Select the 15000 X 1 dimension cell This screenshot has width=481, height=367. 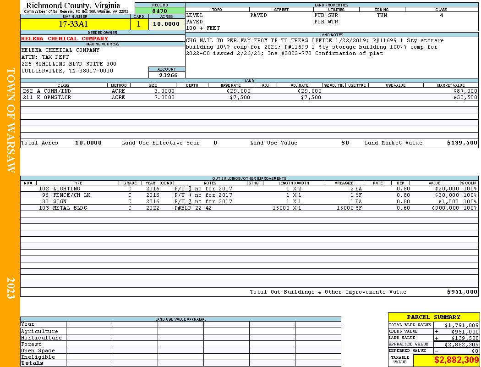pyautogui.click(x=287, y=208)
